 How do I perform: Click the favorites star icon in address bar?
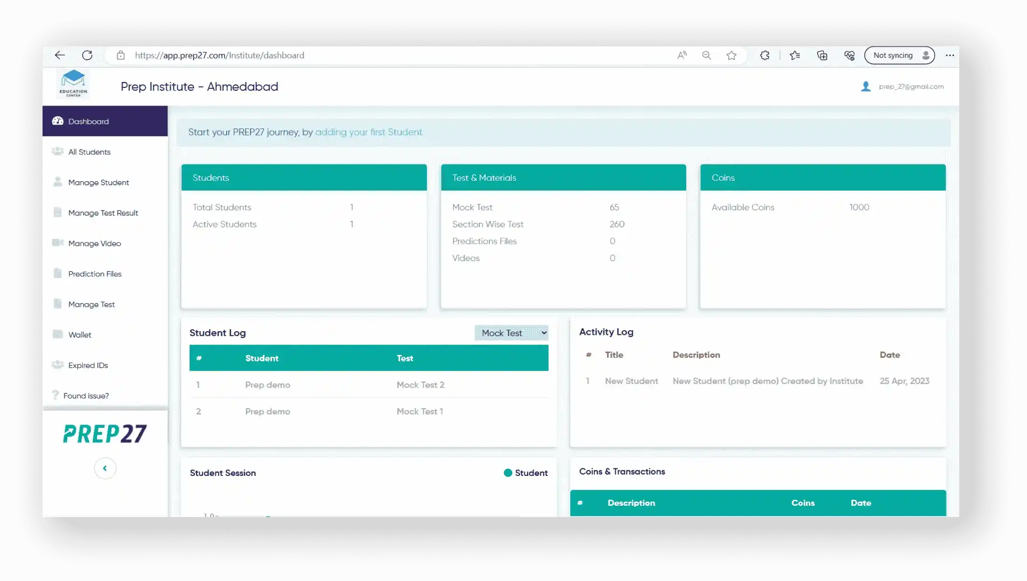731,55
